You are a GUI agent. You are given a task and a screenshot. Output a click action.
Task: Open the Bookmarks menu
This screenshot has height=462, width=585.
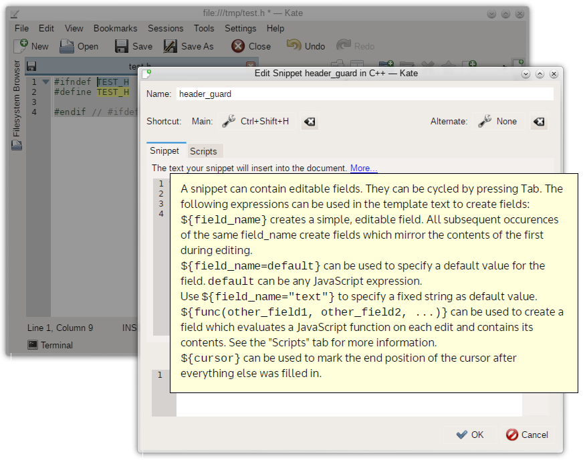tap(115, 28)
